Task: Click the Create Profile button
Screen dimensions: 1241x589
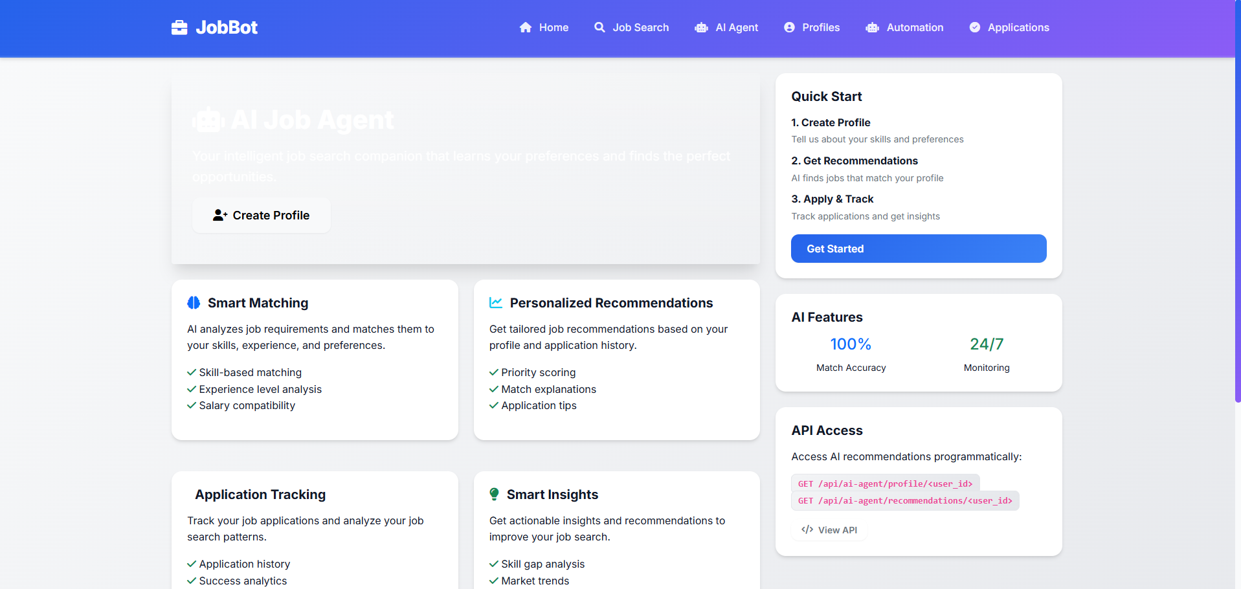Action: [261, 215]
